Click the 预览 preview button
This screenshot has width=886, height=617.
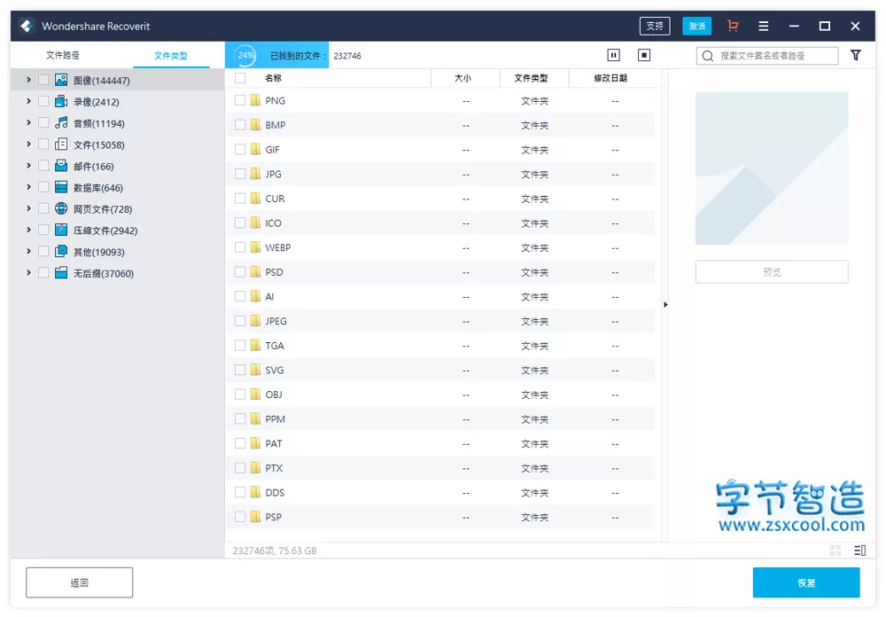tap(772, 272)
